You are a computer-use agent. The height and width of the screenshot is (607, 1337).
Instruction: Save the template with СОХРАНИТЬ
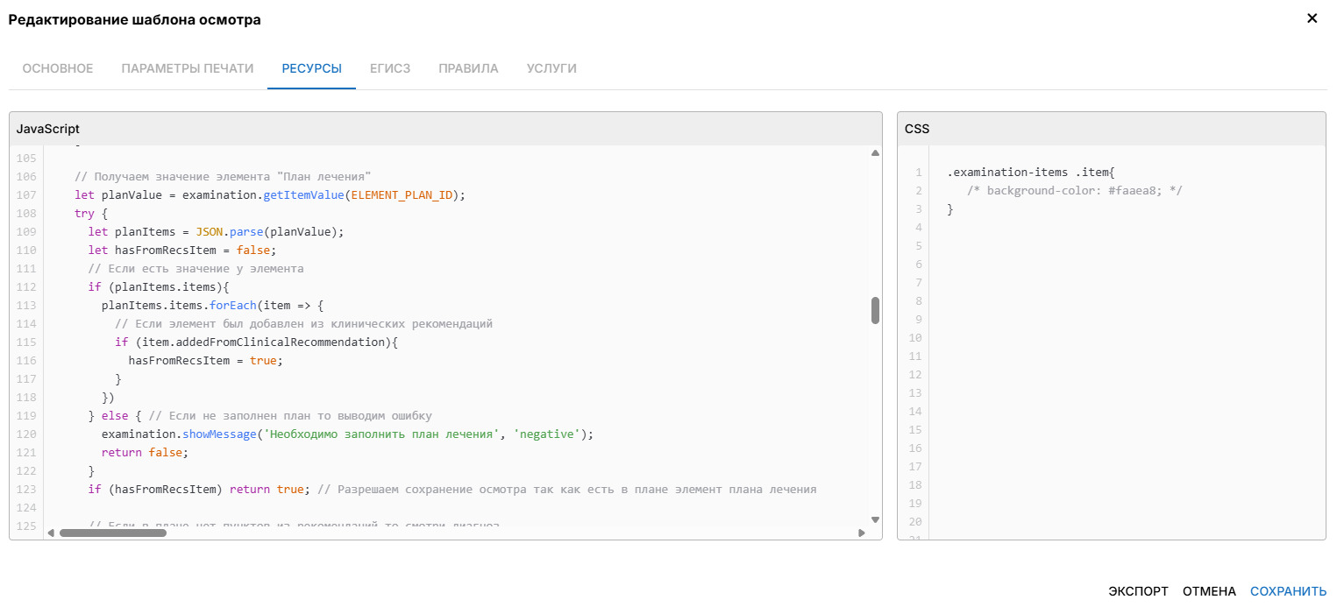pos(1288,591)
